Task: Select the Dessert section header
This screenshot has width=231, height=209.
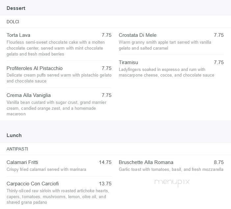Action: [x=16, y=8]
